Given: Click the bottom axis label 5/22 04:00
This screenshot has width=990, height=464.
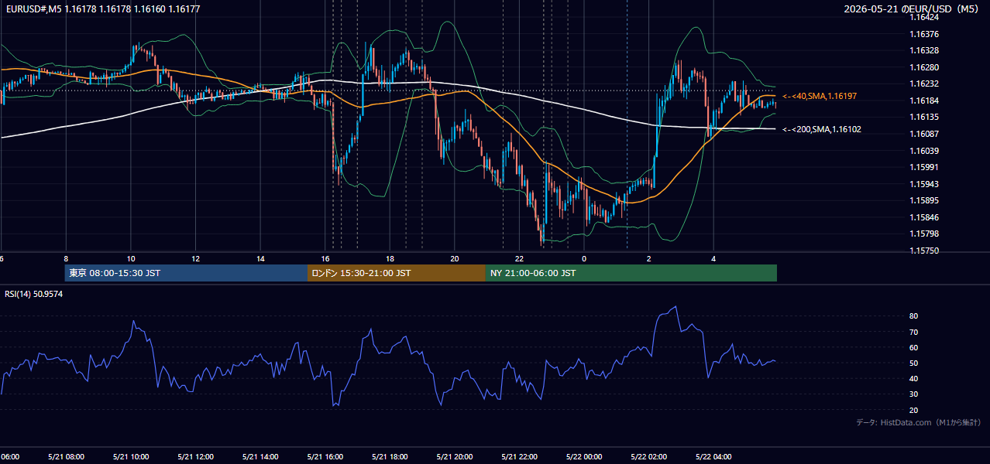Looking at the screenshot, I should (713, 457).
